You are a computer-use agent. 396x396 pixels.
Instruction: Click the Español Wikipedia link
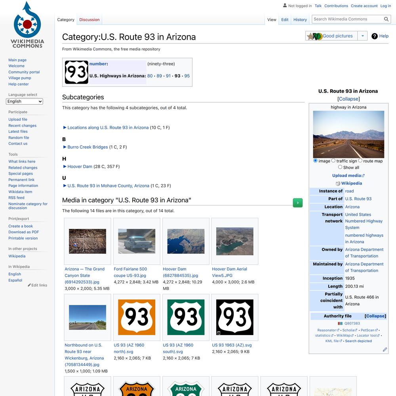tap(15, 280)
